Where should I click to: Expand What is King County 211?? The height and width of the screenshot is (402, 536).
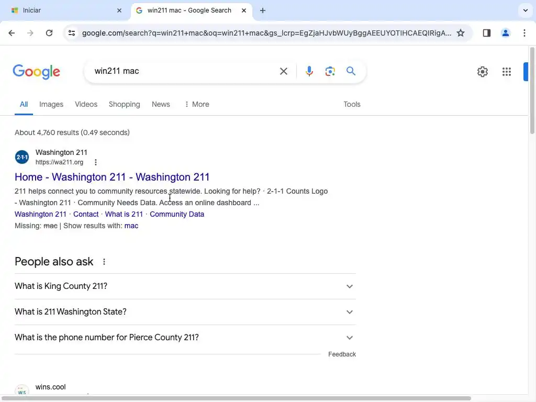[x=185, y=286]
